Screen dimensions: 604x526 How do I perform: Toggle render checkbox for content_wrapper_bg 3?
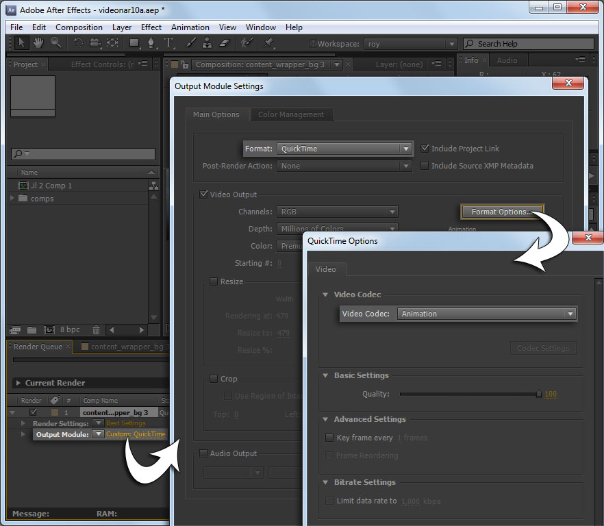pos(33,412)
